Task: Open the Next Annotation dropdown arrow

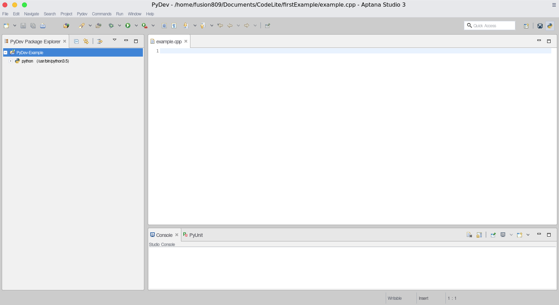Action: (x=195, y=26)
